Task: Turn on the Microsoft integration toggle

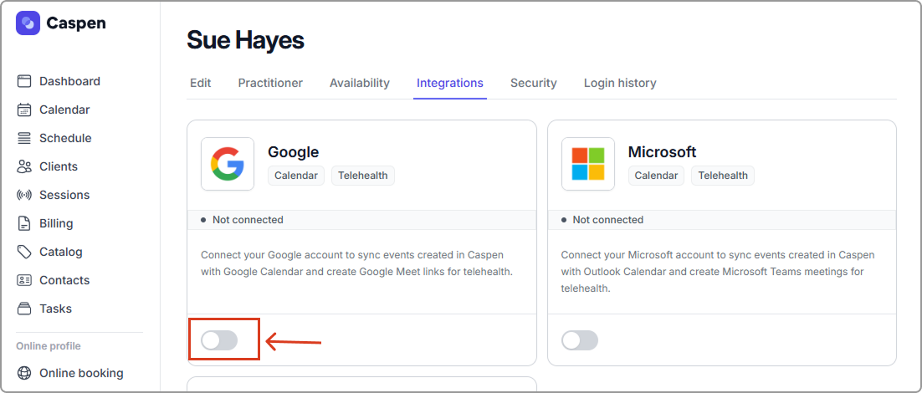Action: tap(580, 339)
